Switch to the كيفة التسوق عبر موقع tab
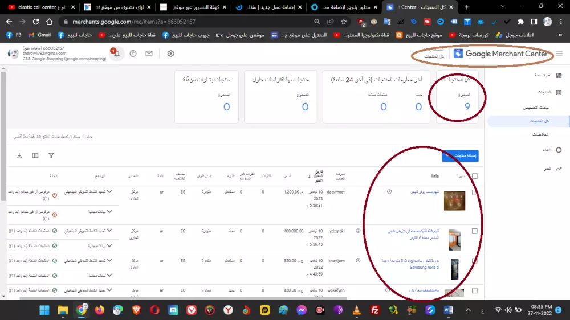The width and height of the screenshot is (570, 320). (x=192, y=7)
